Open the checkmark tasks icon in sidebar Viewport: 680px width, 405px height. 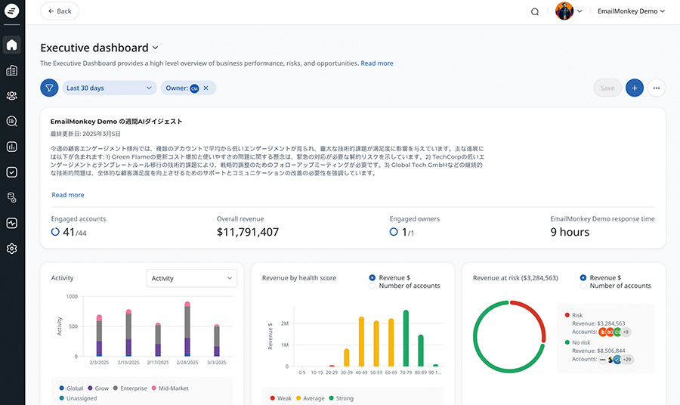[x=11, y=172]
